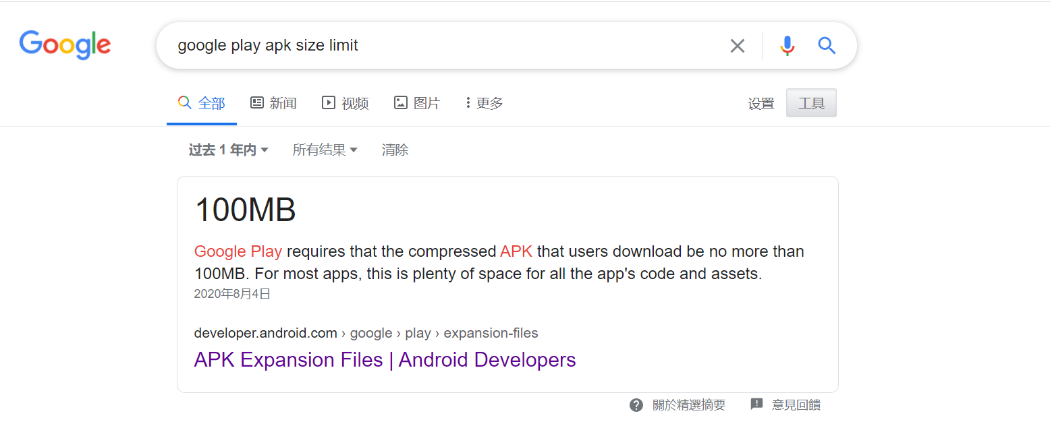Switch to the 视频 (Videos) tab
1050x430 pixels.
click(346, 103)
